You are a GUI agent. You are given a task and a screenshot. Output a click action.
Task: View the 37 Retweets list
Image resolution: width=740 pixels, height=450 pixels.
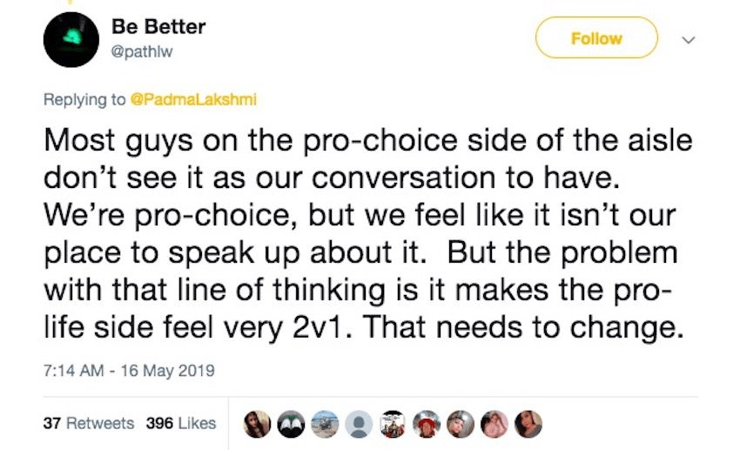[89, 423]
